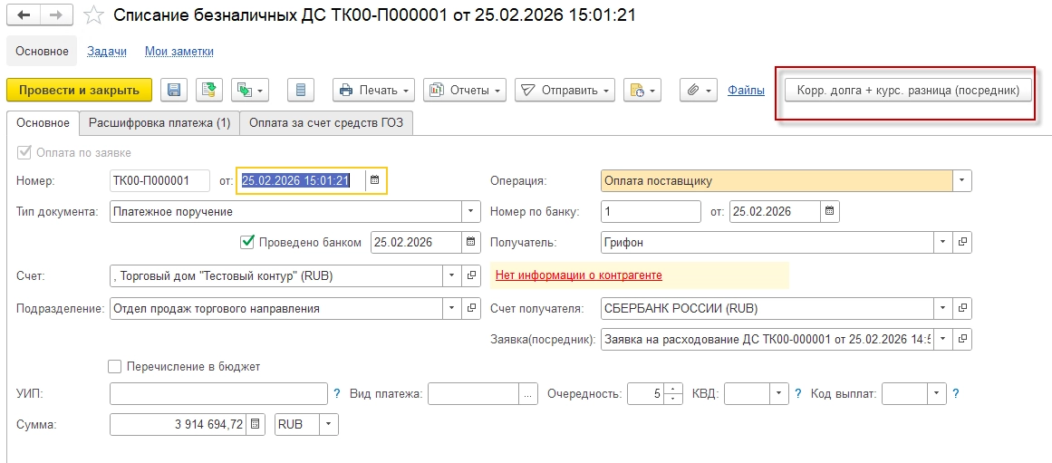This screenshot has height=463, width=1052.
Task: Open the Счет получателя form icon
Action: click(x=963, y=309)
